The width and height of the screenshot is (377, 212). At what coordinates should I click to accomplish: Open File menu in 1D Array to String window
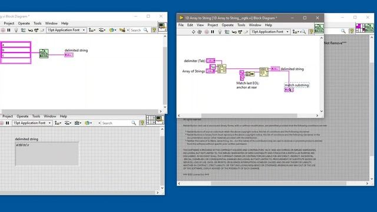point(181,25)
